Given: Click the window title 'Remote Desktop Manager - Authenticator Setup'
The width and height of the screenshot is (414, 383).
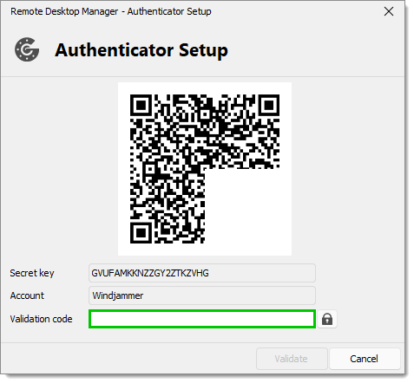Looking at the screenshot, I should click(111, 11).
